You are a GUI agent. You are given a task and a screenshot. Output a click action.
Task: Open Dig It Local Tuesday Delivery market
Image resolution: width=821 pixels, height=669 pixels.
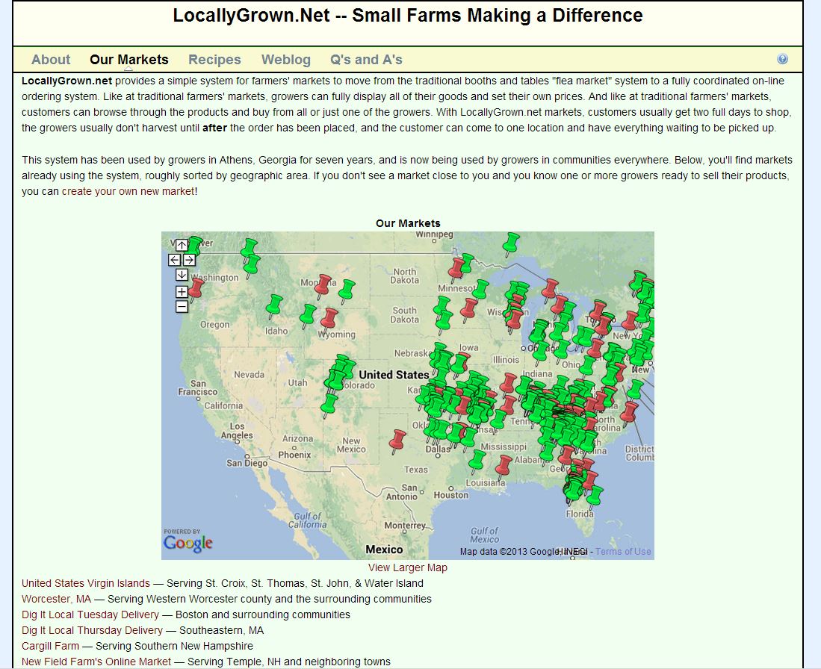90,614
